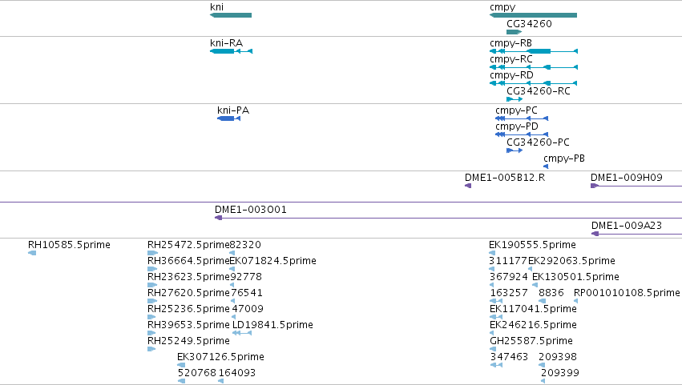Click the 367924 EST arrow

click(x=491, y=285)
